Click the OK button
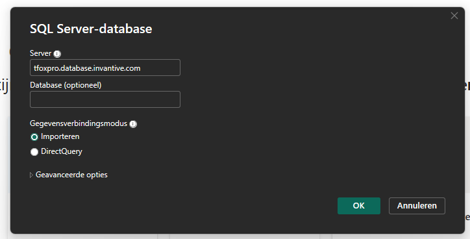Image resolution: width=470 pixels, height=239 pixels. click(359, 206)
